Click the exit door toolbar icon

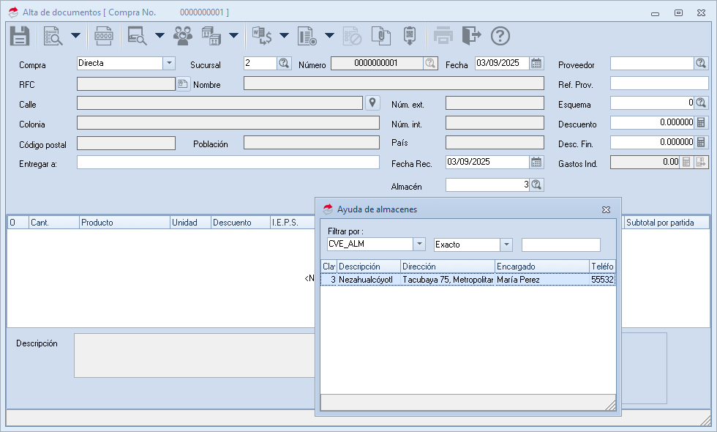(x=472, y=36)
